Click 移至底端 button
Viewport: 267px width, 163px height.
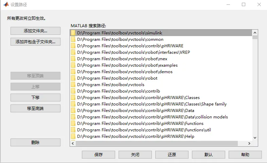(35, 109)
